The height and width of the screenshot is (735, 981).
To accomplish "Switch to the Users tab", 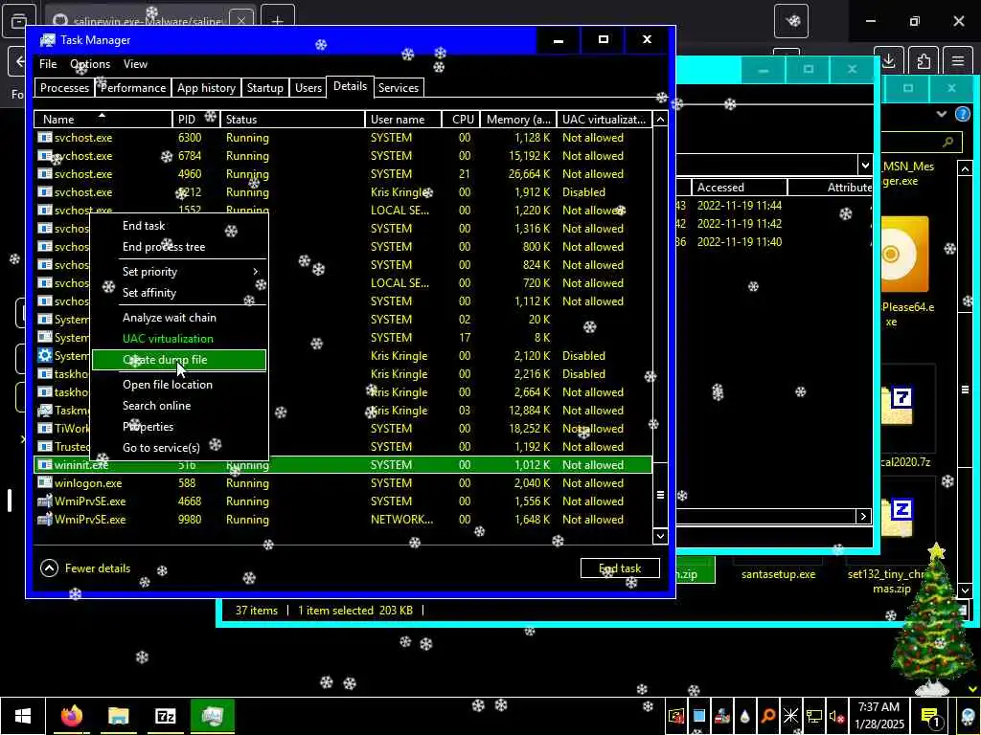I will [308, 88].
